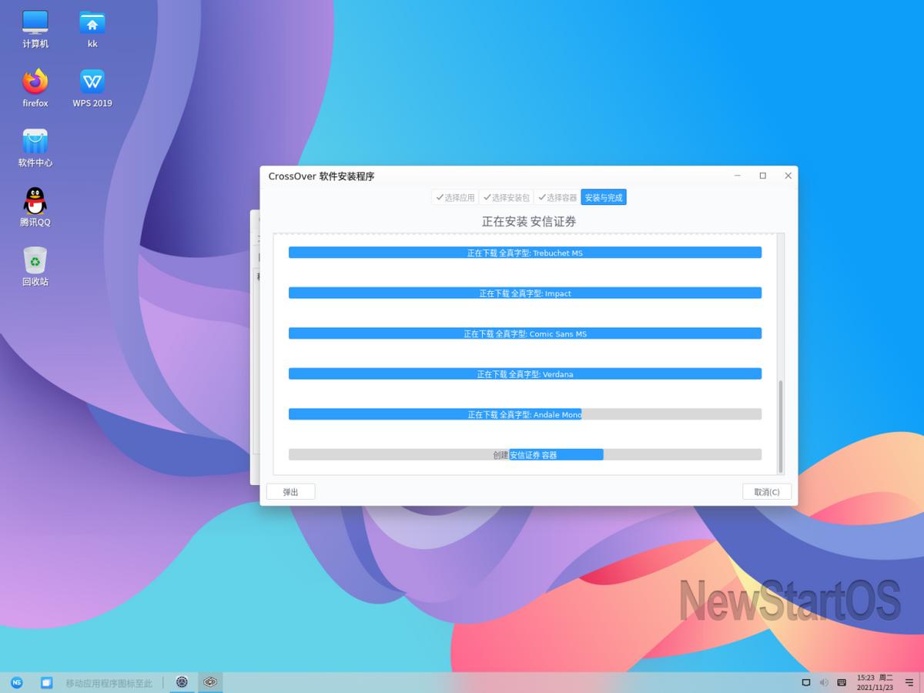Open the network tray icon
Screen dimensions: 924x693
coord(806,682)
